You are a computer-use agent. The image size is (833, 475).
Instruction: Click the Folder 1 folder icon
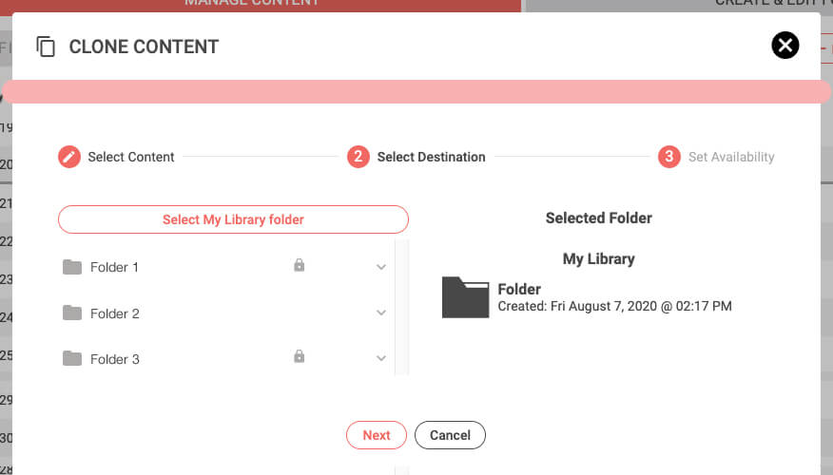(72, 267)
